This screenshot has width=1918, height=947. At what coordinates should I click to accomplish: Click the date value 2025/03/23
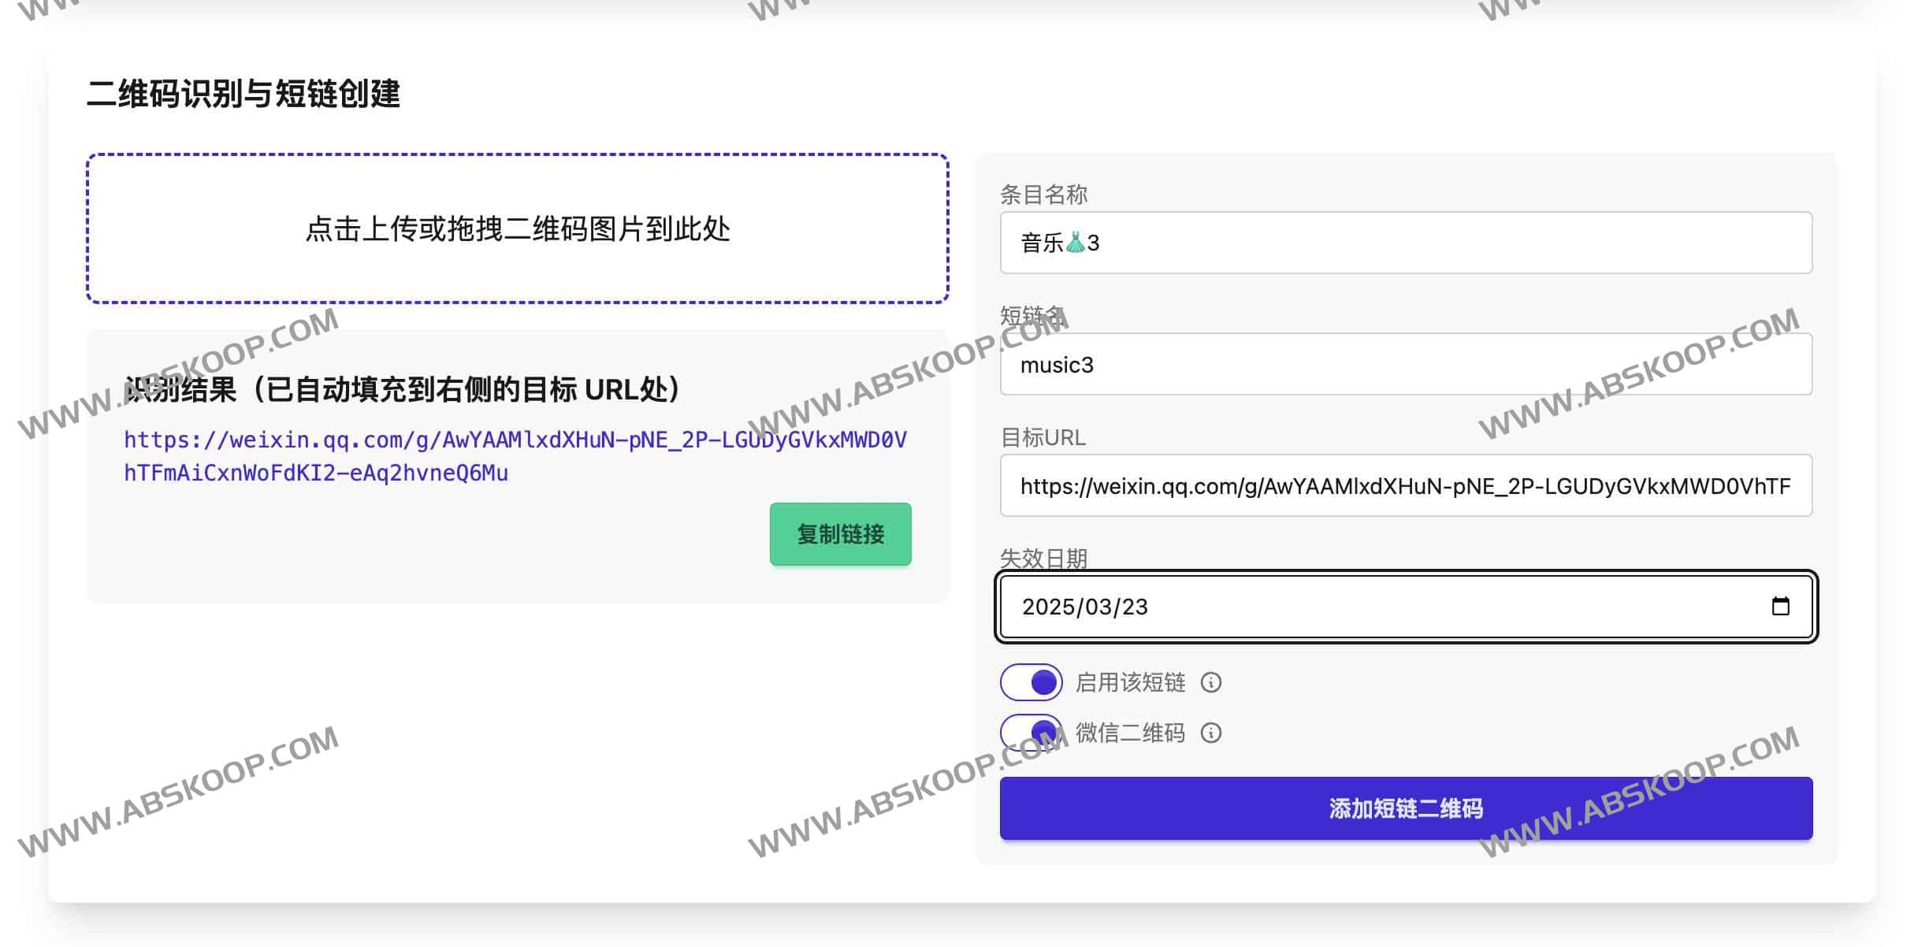[x=1086, y=607]
